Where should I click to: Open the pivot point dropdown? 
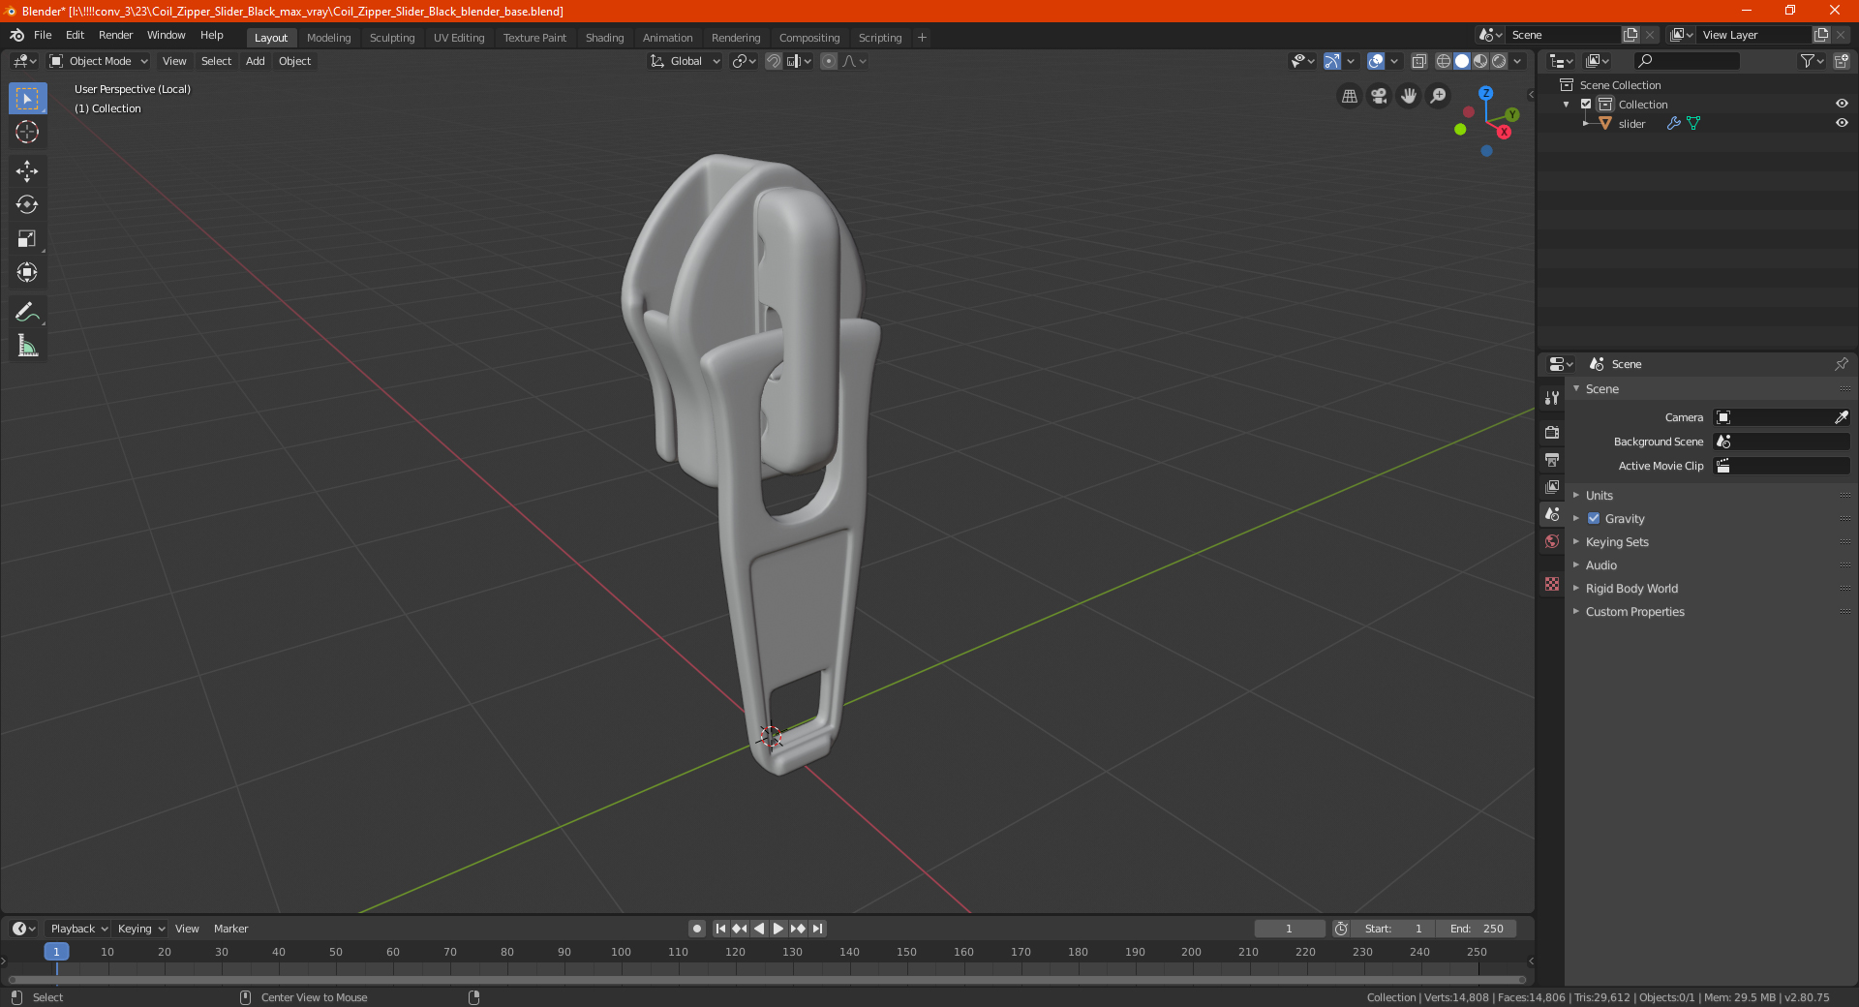(x=744, y=61)
